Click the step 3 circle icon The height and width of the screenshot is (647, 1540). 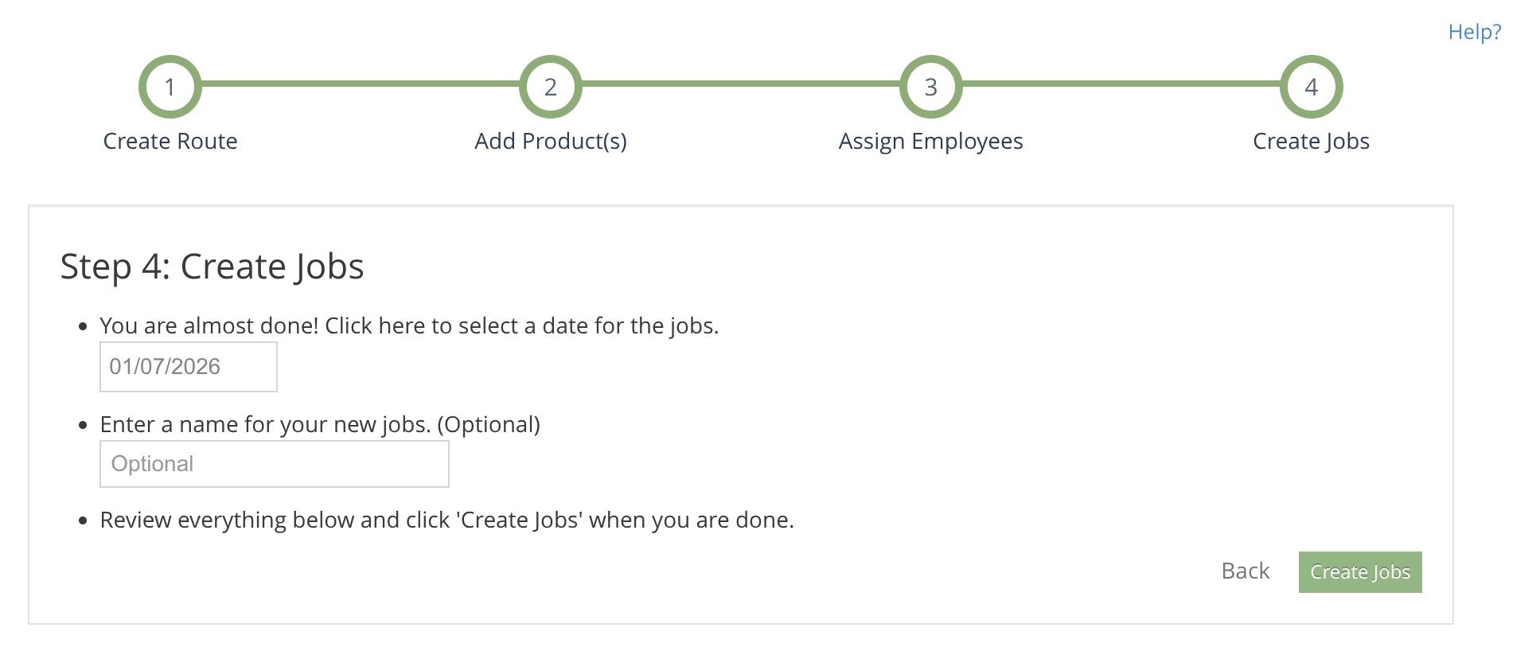tap(930, 87)
